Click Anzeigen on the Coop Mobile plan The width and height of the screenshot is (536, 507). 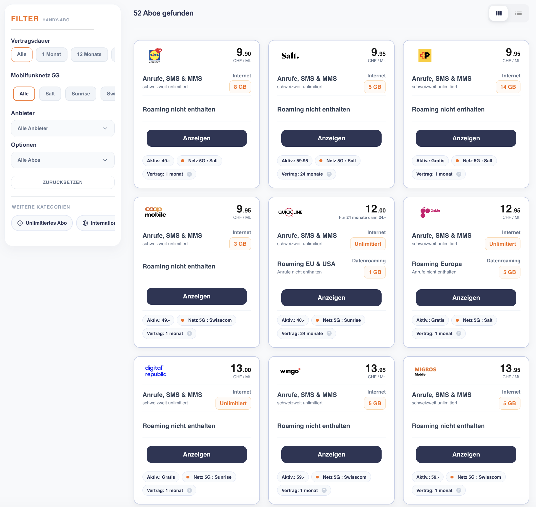click(x=197, y=296)
